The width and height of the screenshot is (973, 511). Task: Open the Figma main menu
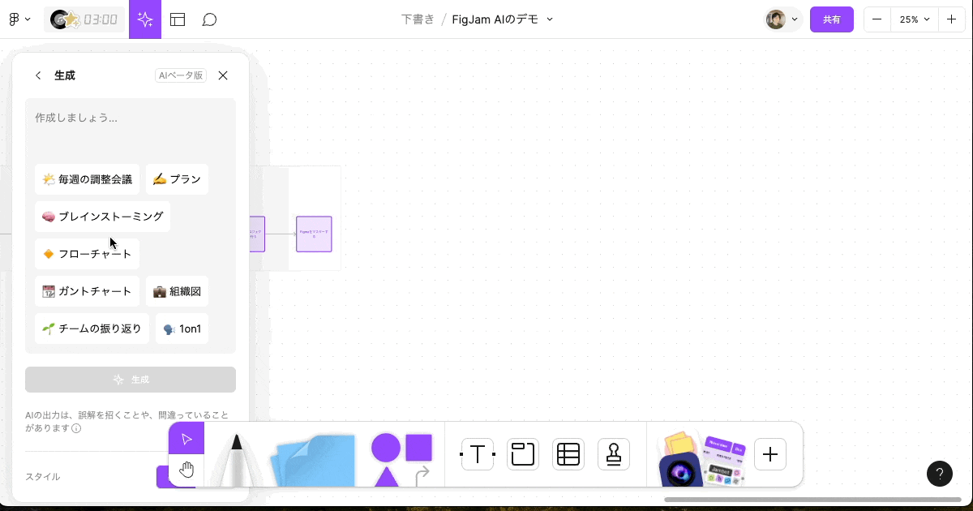point(18,19)
